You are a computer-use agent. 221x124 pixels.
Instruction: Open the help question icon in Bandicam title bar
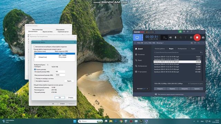point(191,32)
